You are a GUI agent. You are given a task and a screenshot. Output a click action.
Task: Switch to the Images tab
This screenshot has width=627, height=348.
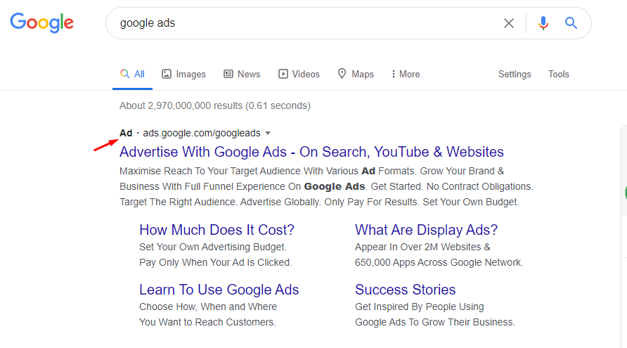click(183, 74)
